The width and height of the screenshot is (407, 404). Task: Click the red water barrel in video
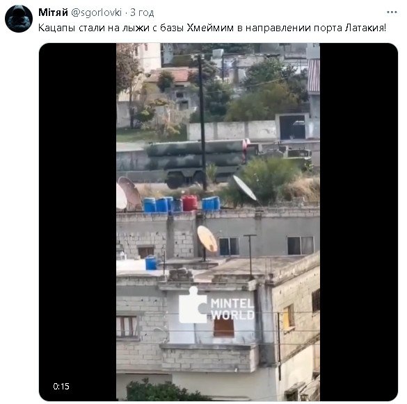click(189, 203)
